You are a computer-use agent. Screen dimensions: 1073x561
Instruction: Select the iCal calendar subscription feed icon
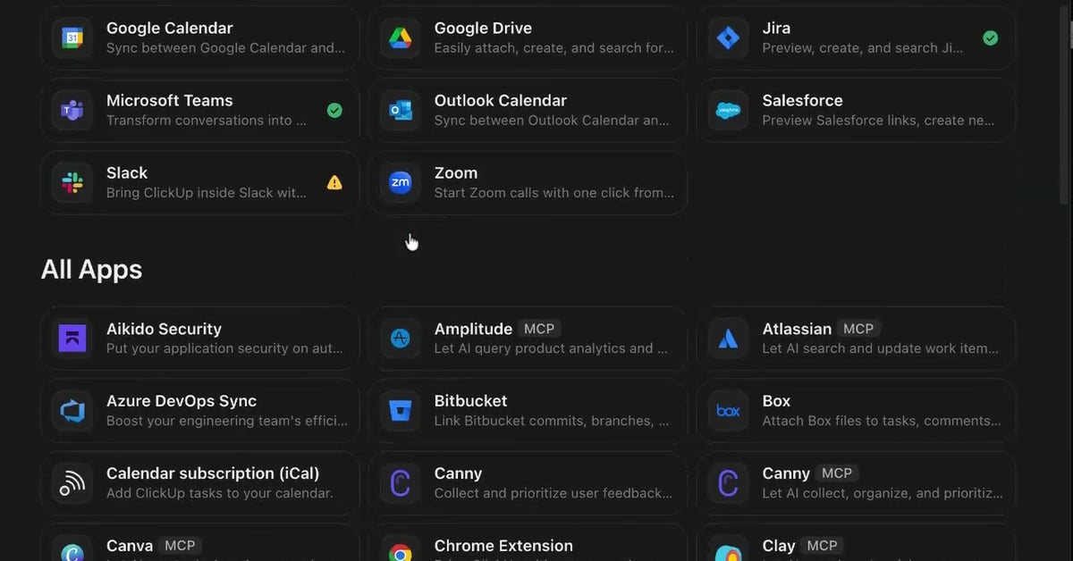pos(72,483)
